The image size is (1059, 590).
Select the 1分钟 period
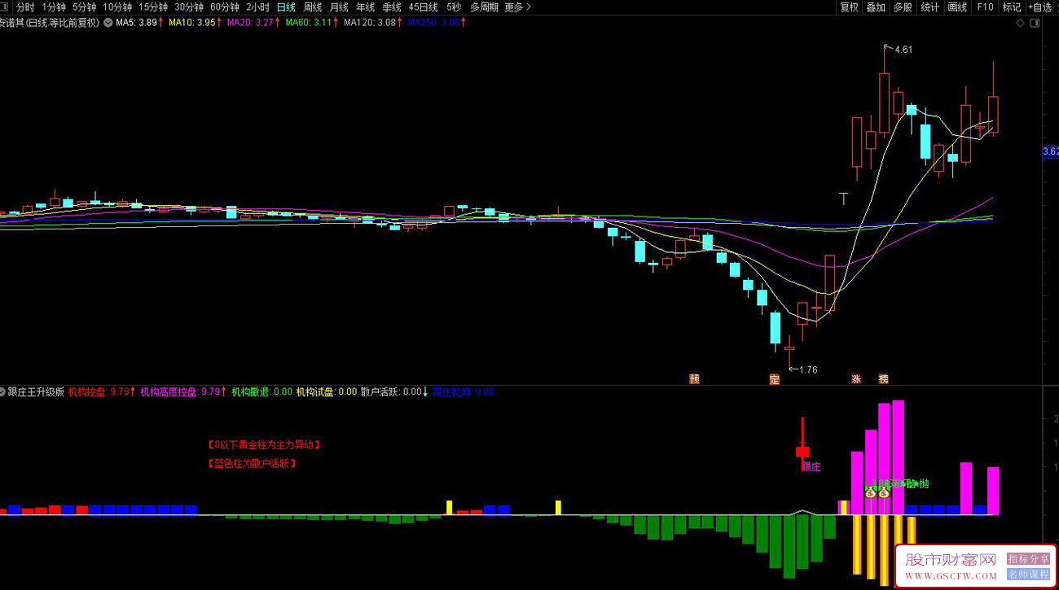[54, 7]
